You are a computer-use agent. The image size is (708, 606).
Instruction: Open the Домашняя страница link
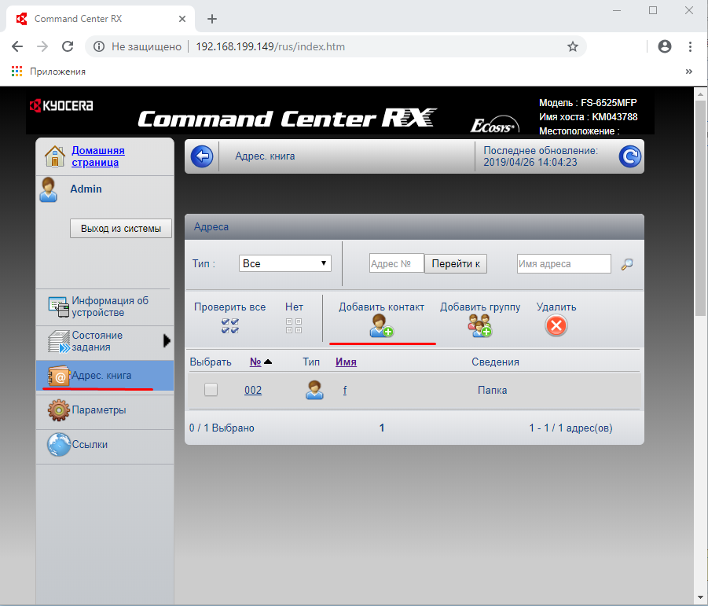[97, 156]
